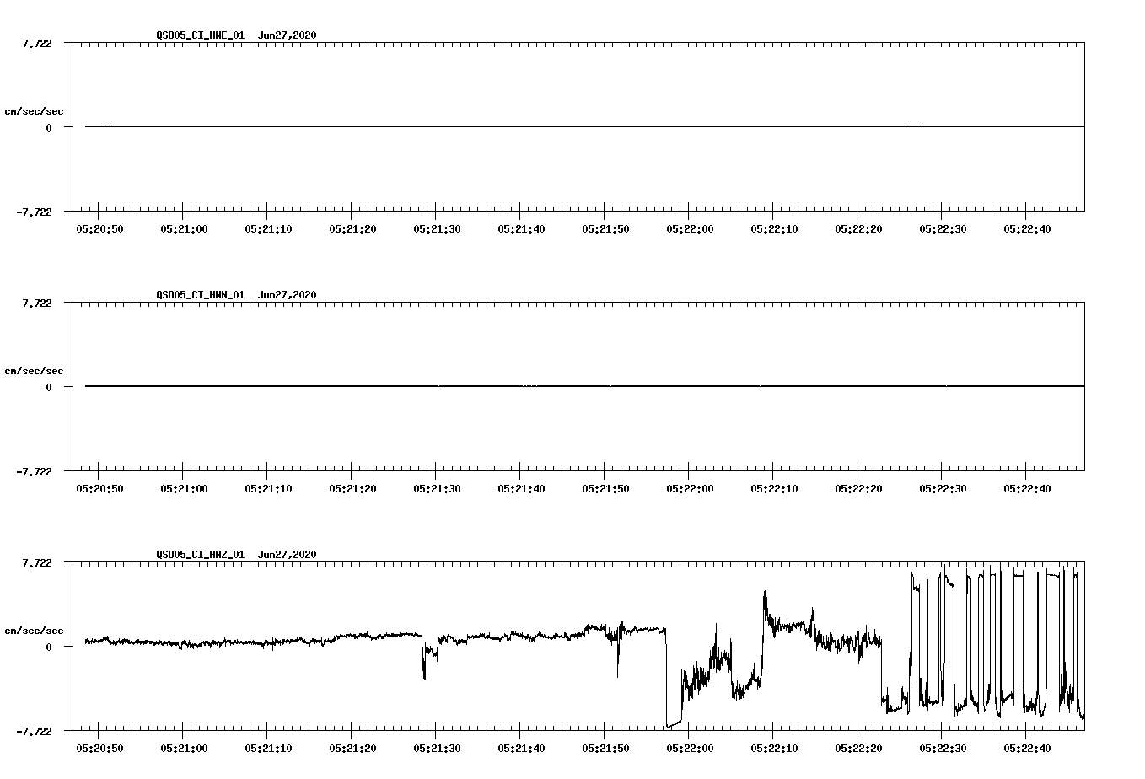Click the 7.722 upper limit on HNE plot
Image resolution: width=1145 pixels, height=779 pixels.
[36, 43]
